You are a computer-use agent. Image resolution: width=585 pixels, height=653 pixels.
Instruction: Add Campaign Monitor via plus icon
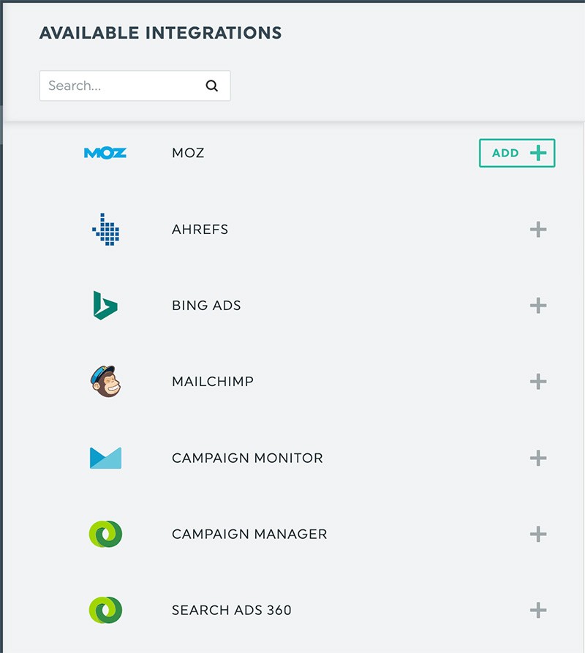tap(538, 458)
